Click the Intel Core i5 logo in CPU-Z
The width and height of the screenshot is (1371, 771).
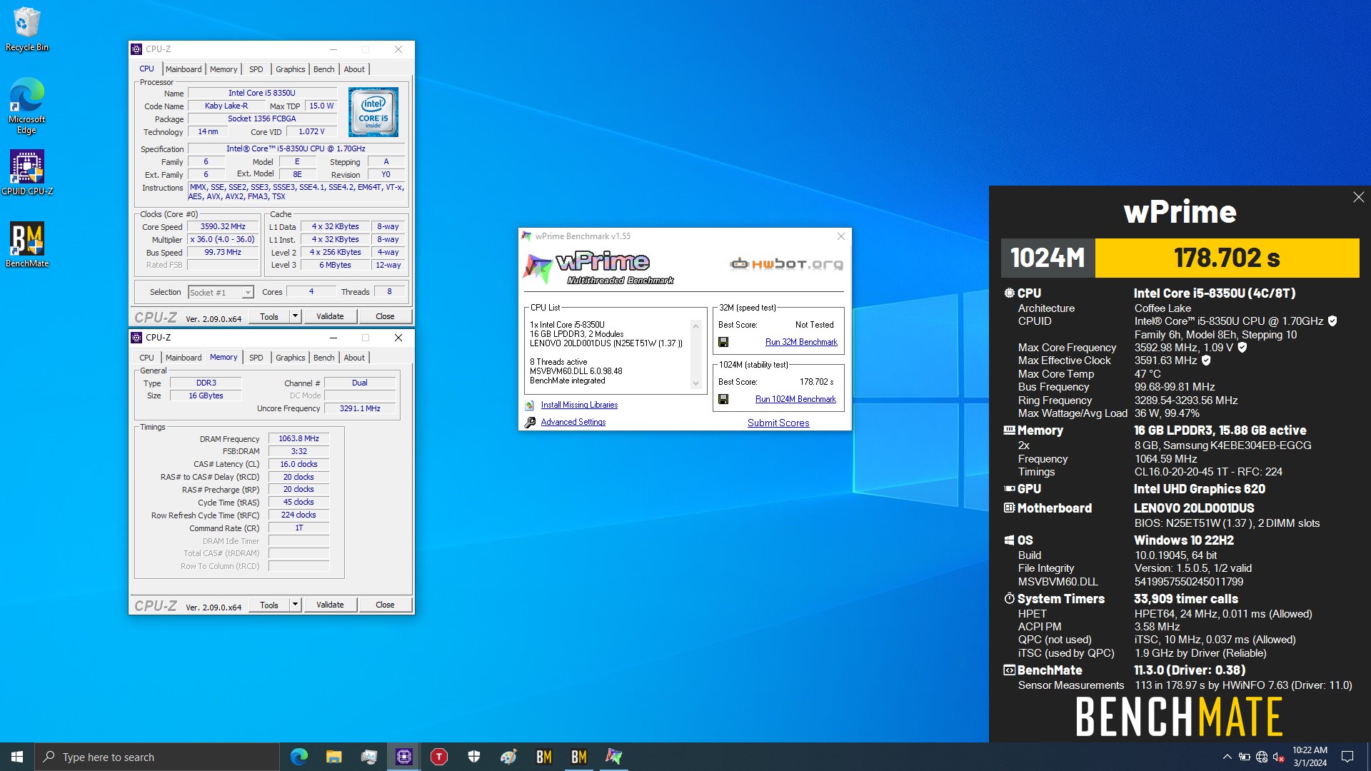(373, 112)
